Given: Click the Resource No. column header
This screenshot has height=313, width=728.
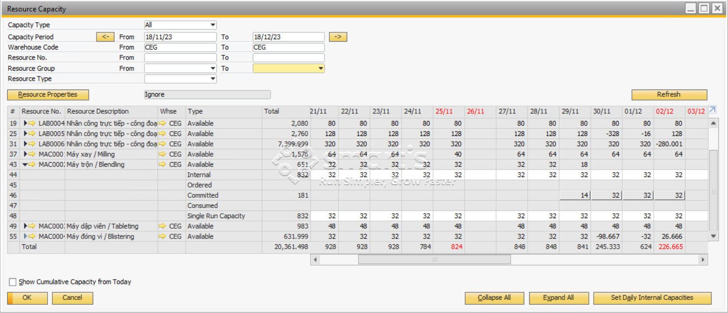Looking at the screenshot, I should 42,111.
